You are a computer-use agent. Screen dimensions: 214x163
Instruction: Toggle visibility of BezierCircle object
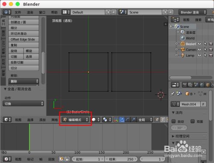(199, 44)
